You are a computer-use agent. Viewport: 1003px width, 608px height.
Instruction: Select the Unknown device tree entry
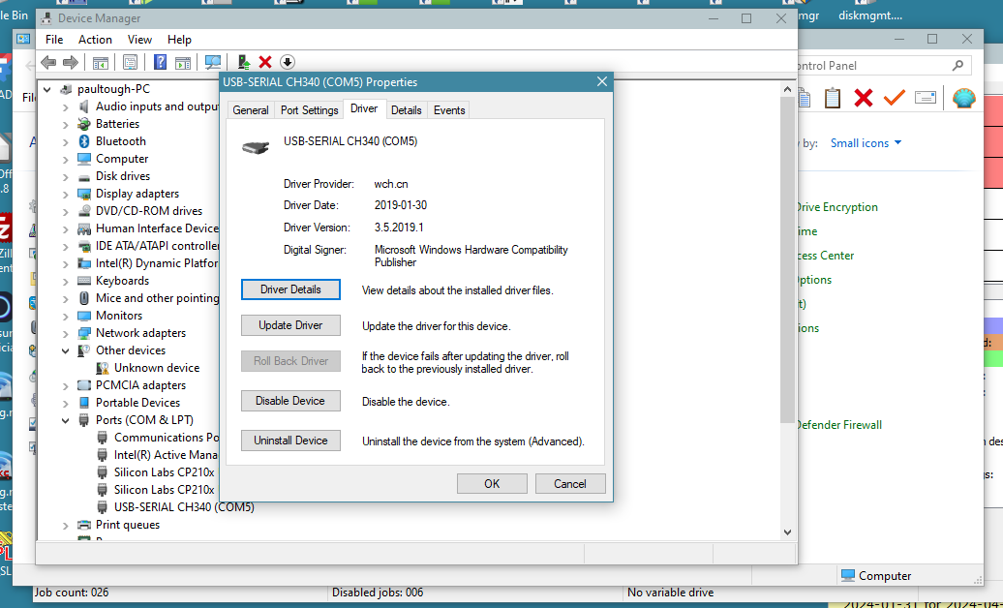[x=157, y=368]
